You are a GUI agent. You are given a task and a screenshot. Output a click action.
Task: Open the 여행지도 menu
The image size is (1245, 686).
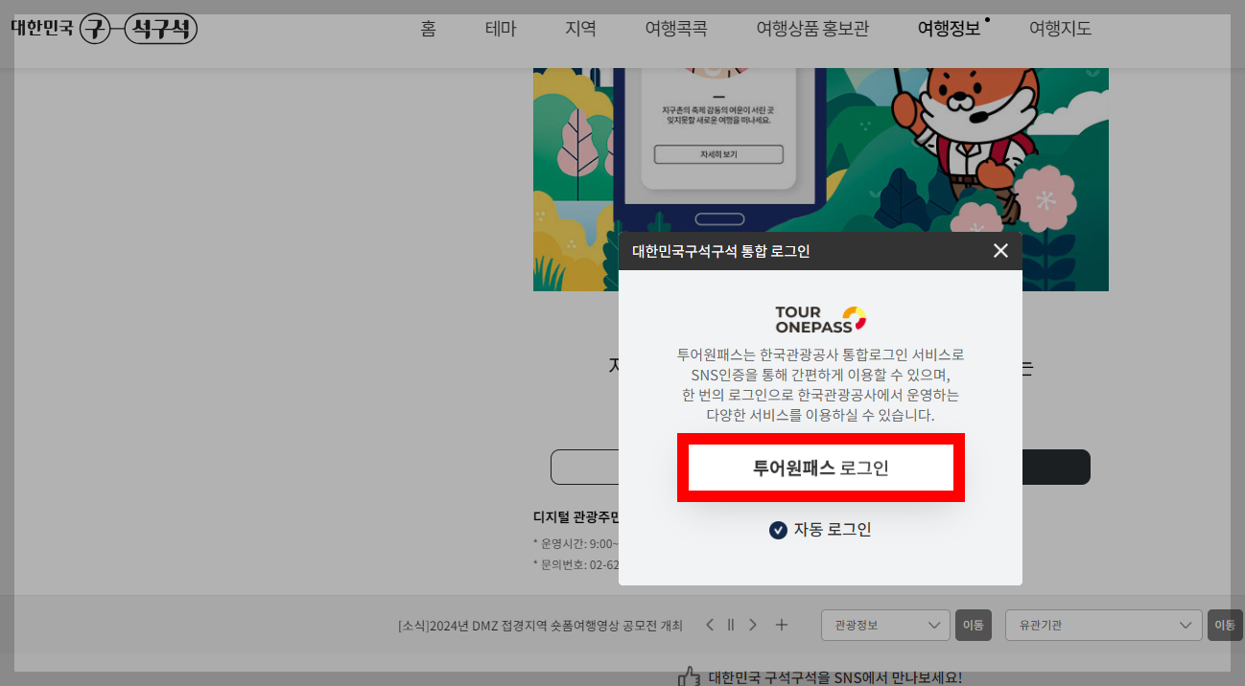point(1060,29)
